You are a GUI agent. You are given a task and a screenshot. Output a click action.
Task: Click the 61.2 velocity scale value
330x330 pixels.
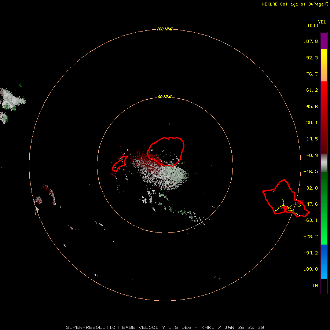pos(312,90)
